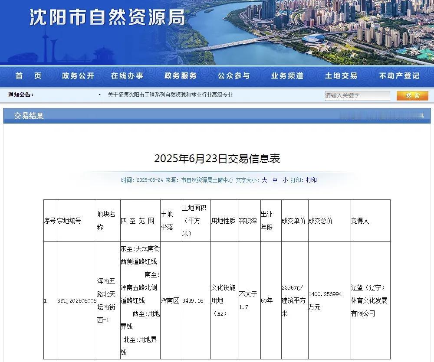This screenshot has width=434, height=362.
Task: Click the 50年 lease term cell
Action: 271,300
